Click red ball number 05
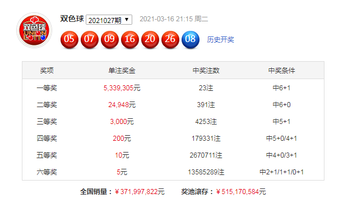 [69, 39]
